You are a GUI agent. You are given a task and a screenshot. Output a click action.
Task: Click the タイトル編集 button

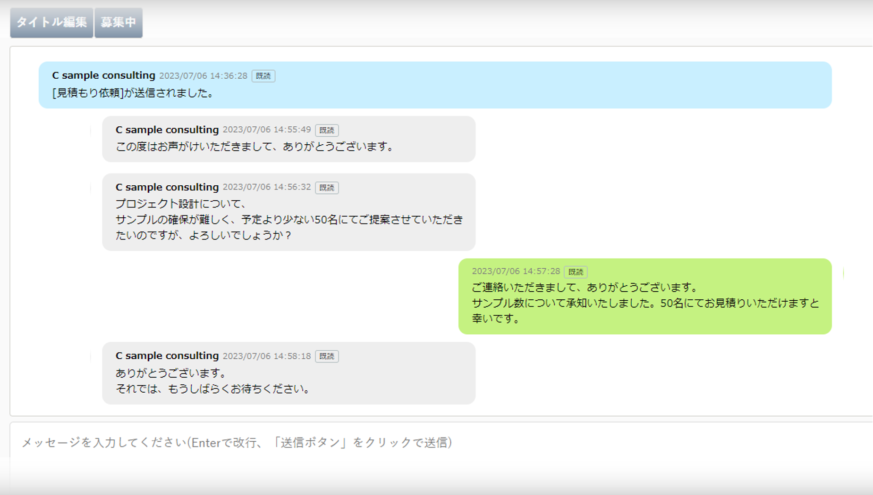51,22
